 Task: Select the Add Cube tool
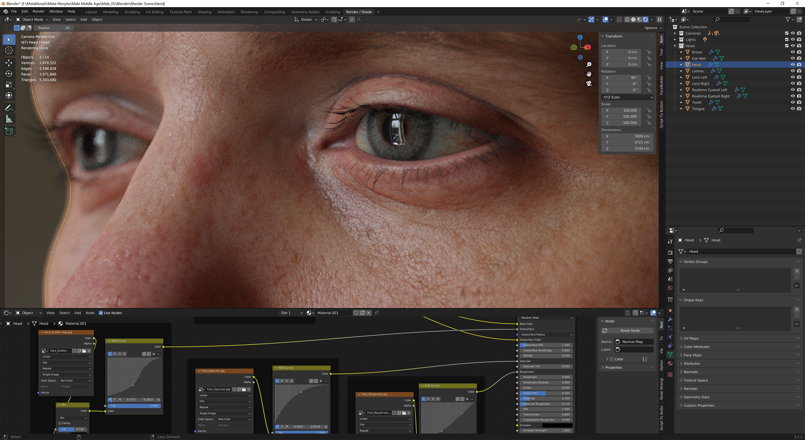pyautogui.click(x=9, y=131)
